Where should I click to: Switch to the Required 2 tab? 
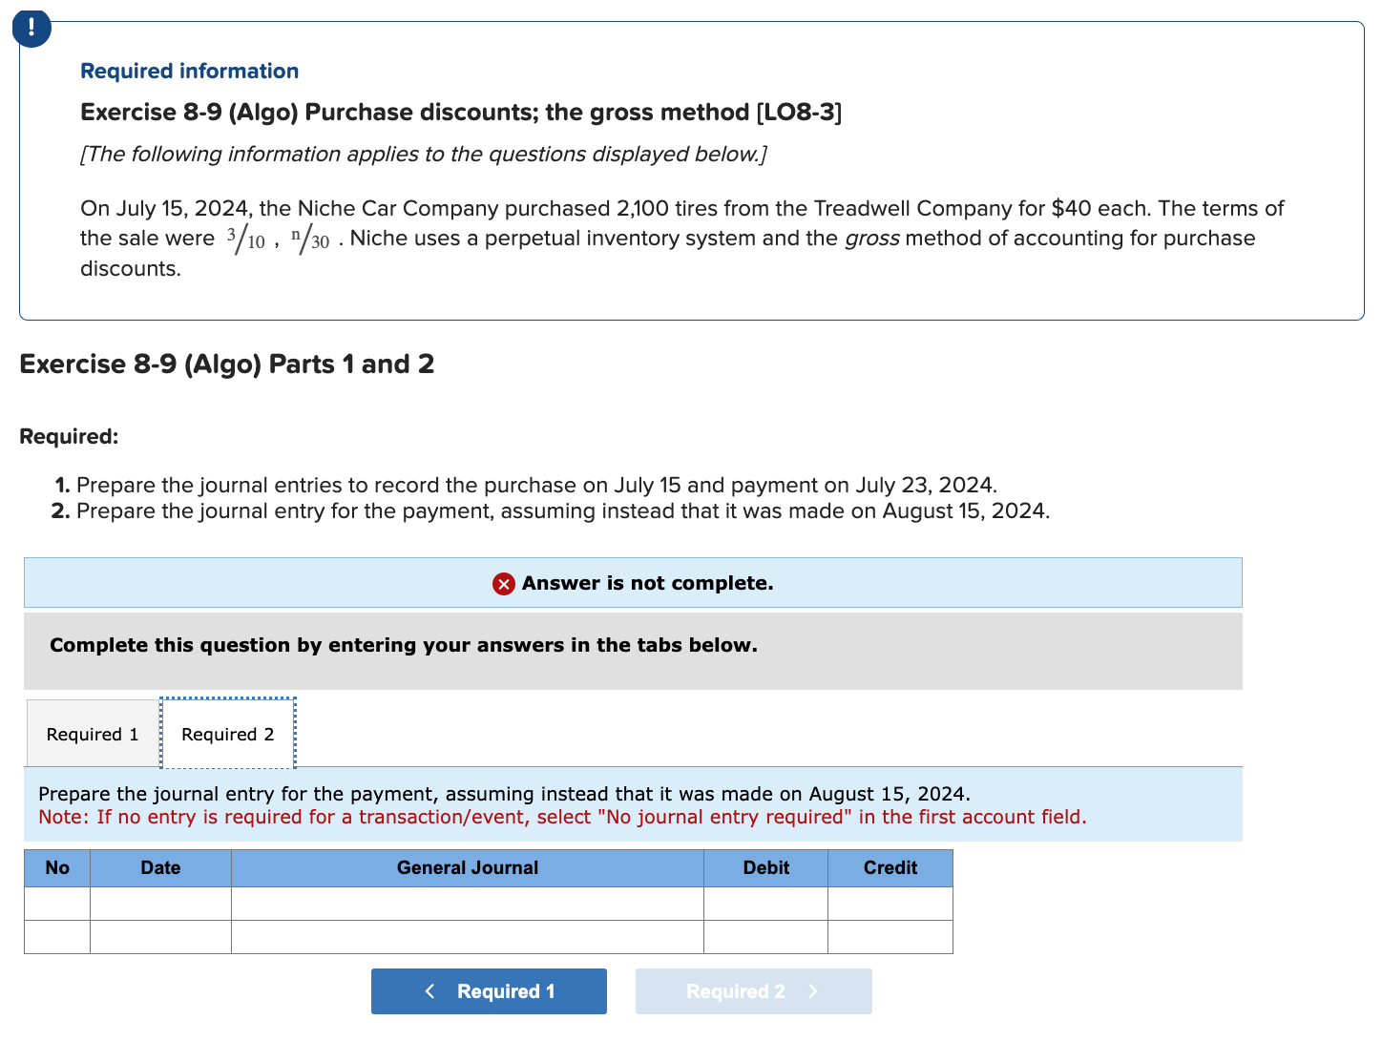coord(227,734)
